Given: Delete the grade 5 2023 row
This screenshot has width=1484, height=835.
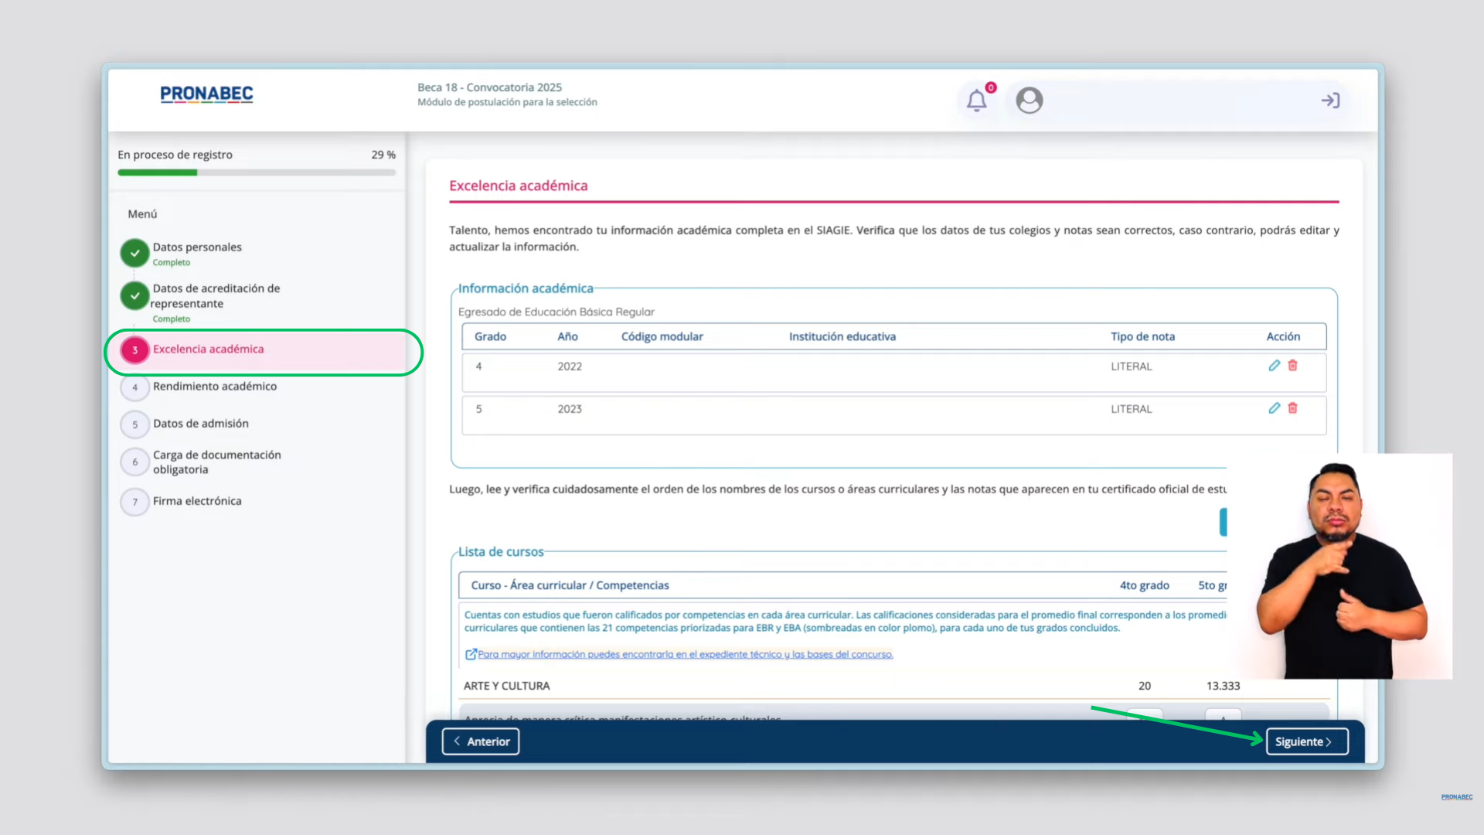Looking at the screenshot, I should (x=1292, y=408).
